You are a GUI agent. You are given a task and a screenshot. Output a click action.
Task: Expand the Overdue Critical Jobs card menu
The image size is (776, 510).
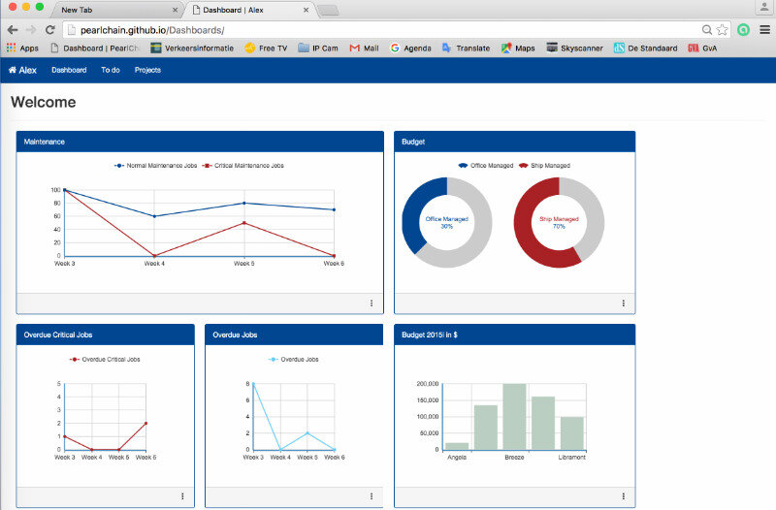click(x=182, y=496)
